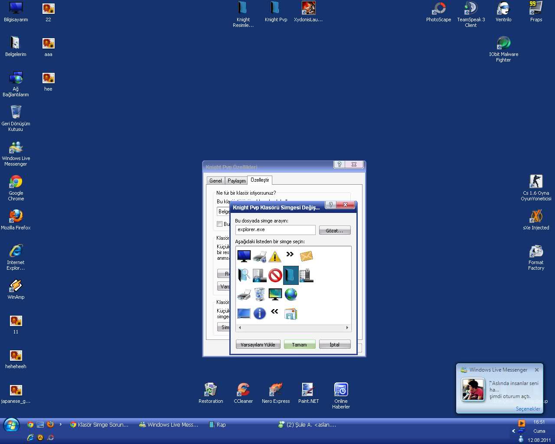Select the Online Haberler desktop icon
Screen dimensions: 555x444
341,396
